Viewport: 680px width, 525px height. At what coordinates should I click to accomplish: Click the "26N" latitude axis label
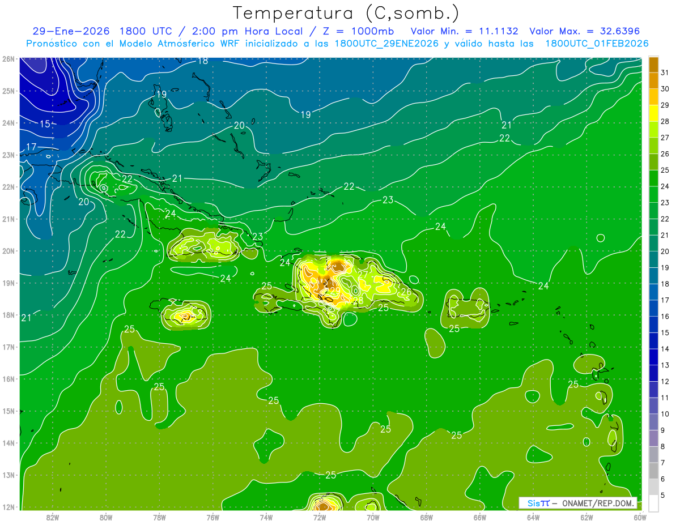[x=8, y=59]
